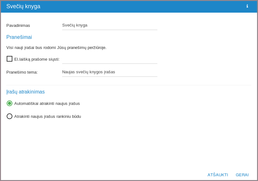Click the 'Visi nauji įrašai bus rodomi' notice

56,48
